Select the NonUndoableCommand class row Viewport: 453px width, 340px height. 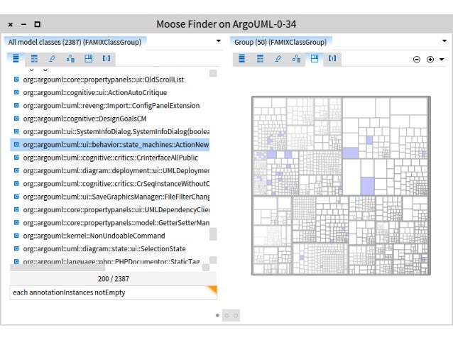(110, 236)
